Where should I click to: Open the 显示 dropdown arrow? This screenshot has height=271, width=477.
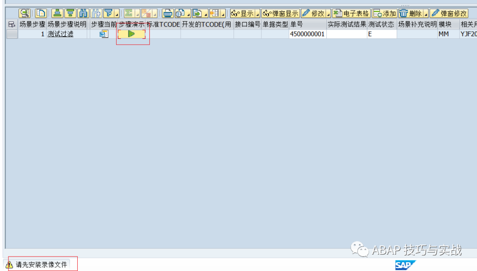coord(257,14)
